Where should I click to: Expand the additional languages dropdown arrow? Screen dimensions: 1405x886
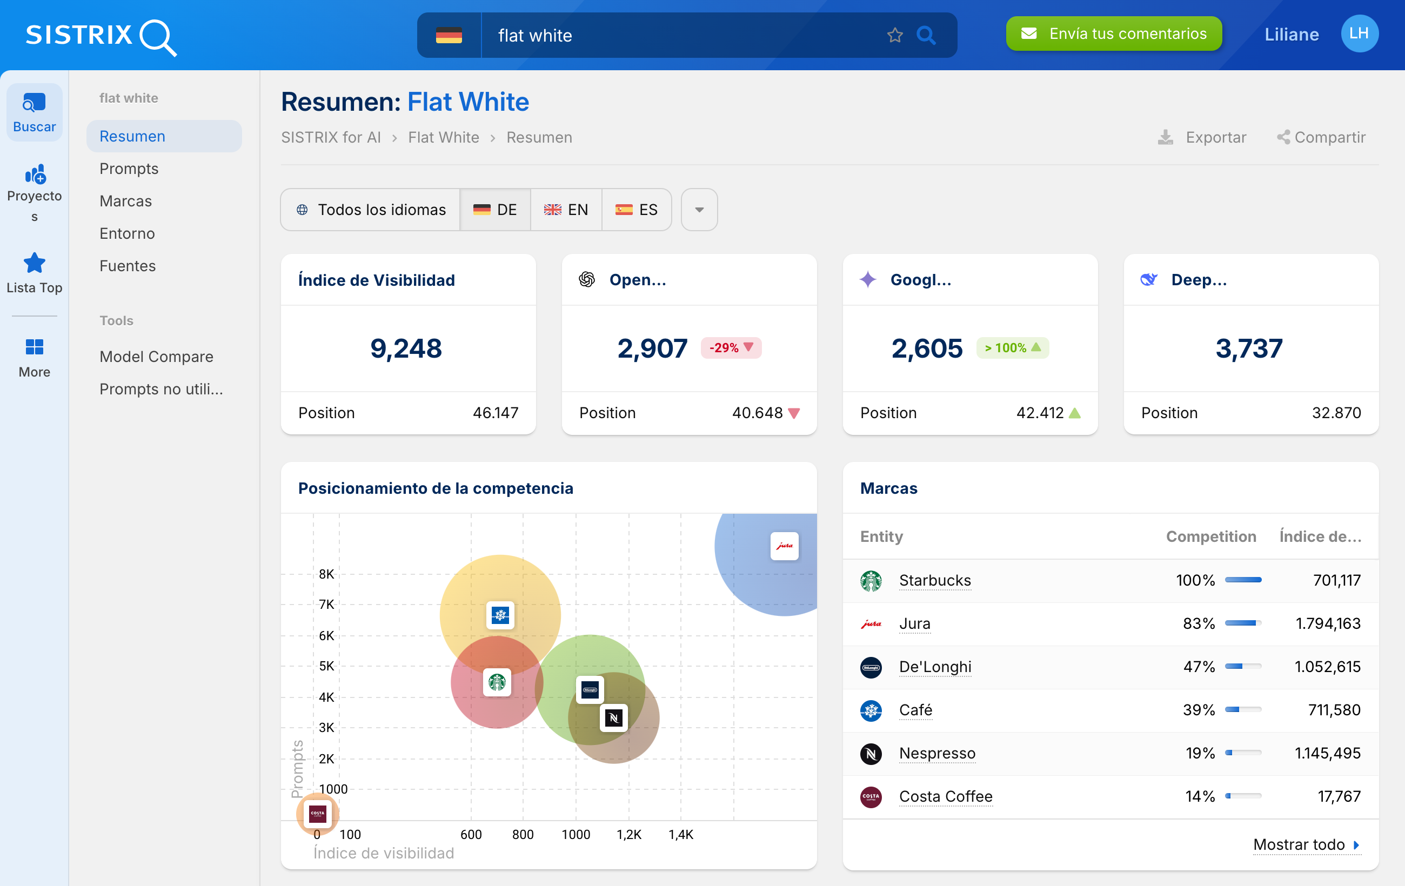(699, 210)
